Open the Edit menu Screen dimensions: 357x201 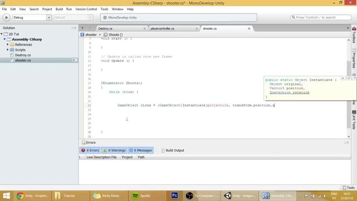click(13, 9)
